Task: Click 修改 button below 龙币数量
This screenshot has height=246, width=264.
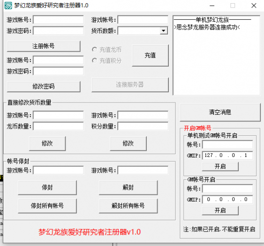Action: tap(47, 143)
